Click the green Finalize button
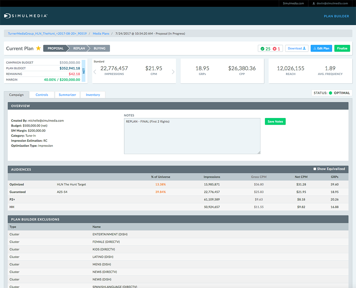Image resolution: width=356 pixels, height=288 pixels. coord(342,48)
